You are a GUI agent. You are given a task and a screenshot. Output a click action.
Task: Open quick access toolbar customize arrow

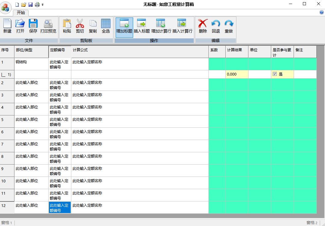tap(42, 5)
